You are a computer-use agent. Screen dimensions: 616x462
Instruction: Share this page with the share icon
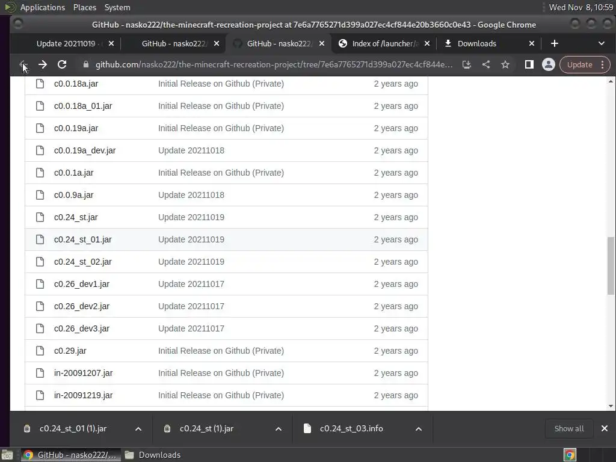coord(486,65)
